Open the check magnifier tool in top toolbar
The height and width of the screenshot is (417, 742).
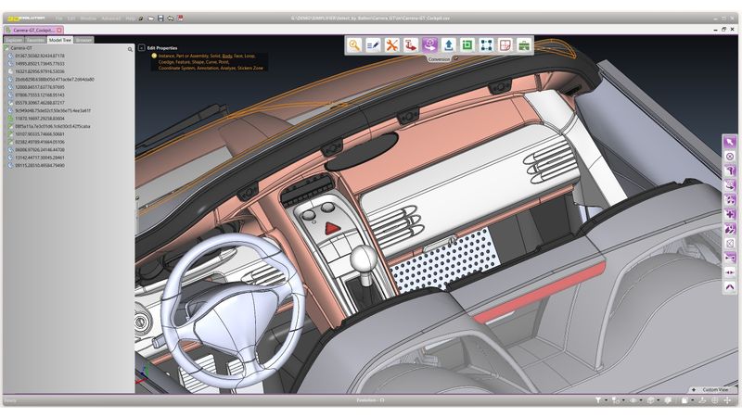(x=354, y=44)
